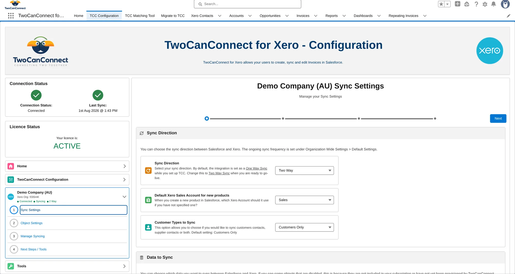
Task: Click the Xero icon beside Demo Company (AU)
Action: (x=11, y=197)
